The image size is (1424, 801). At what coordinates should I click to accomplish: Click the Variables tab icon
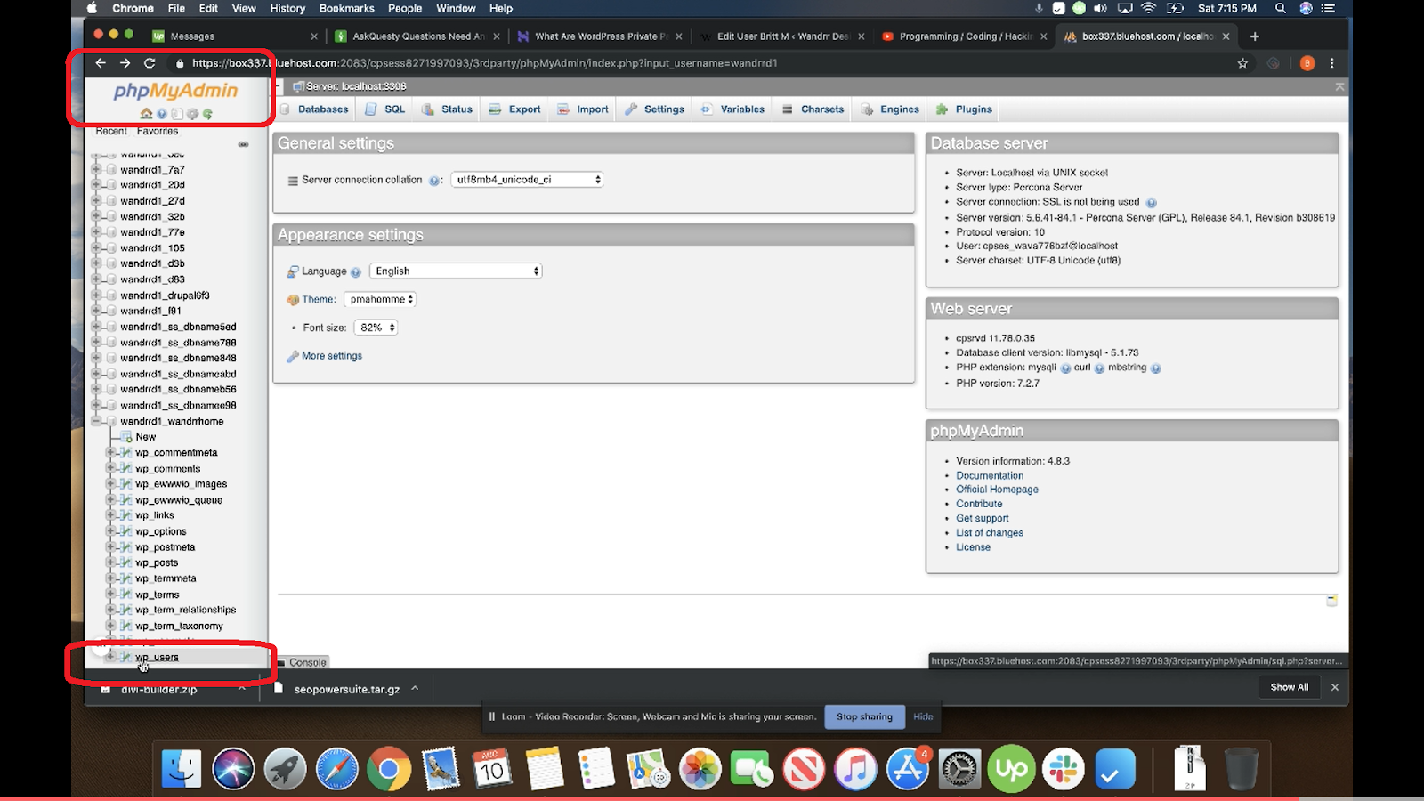[x=708, y=109]
